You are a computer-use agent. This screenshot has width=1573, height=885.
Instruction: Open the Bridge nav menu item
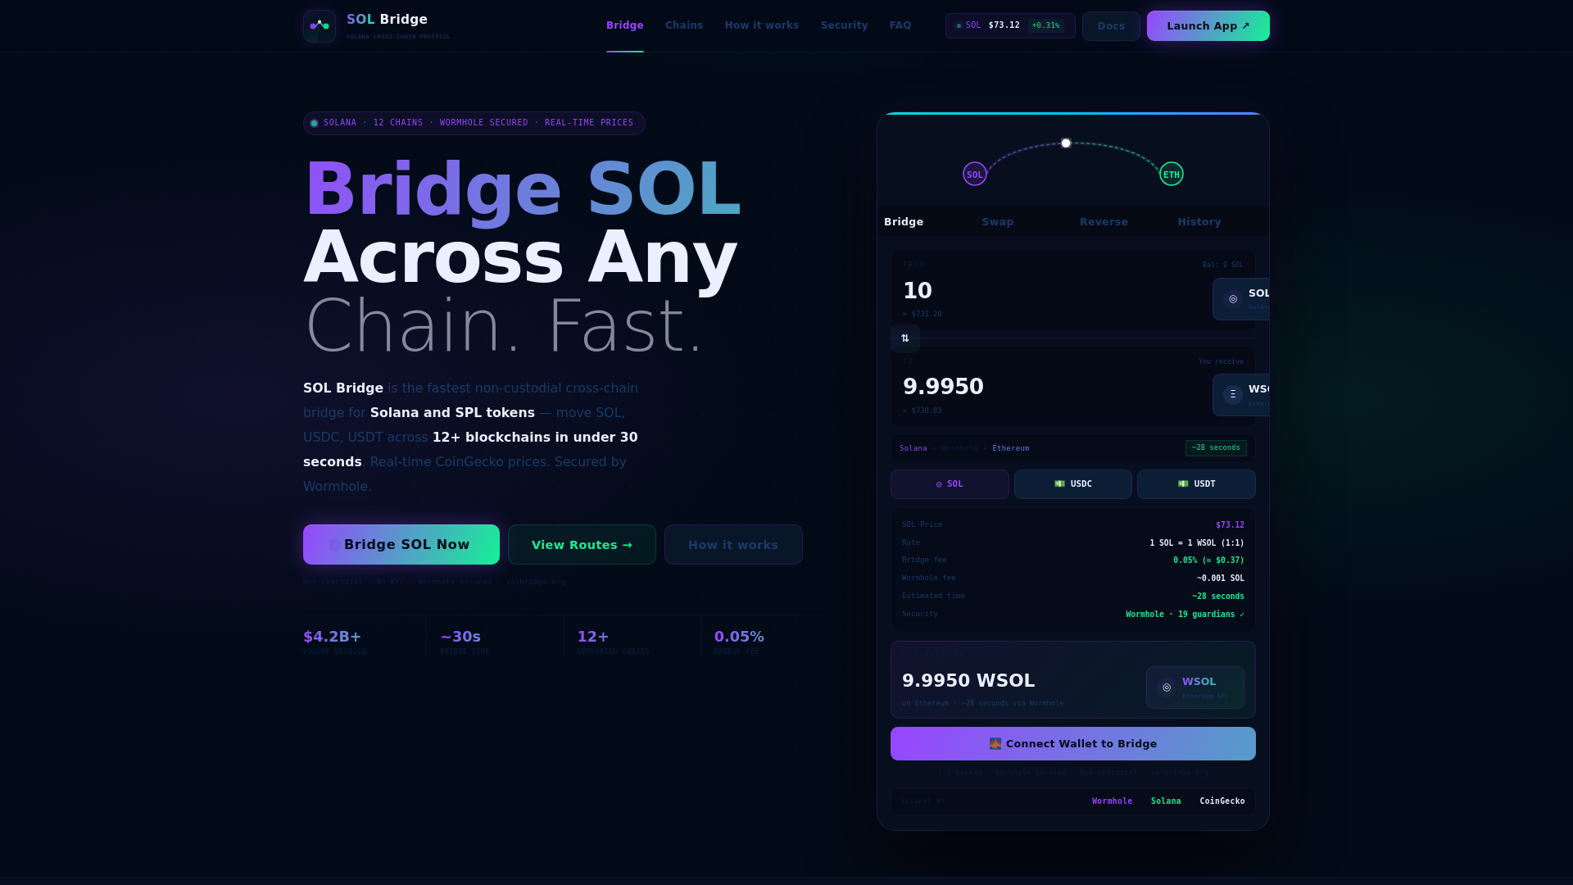625,25
